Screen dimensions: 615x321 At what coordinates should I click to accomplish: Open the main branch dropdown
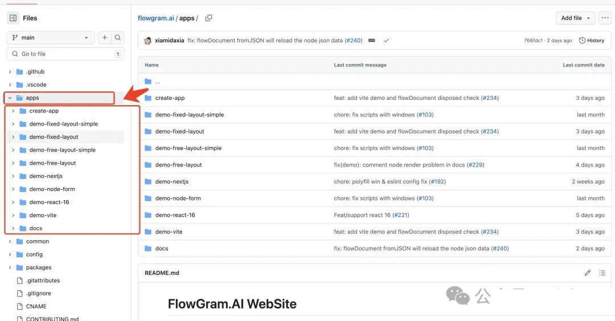51,37
